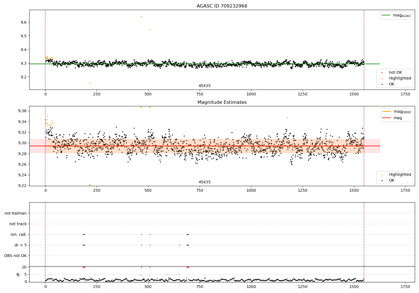Click the green line swatch in the top plot legend

(x=386, y=15)
